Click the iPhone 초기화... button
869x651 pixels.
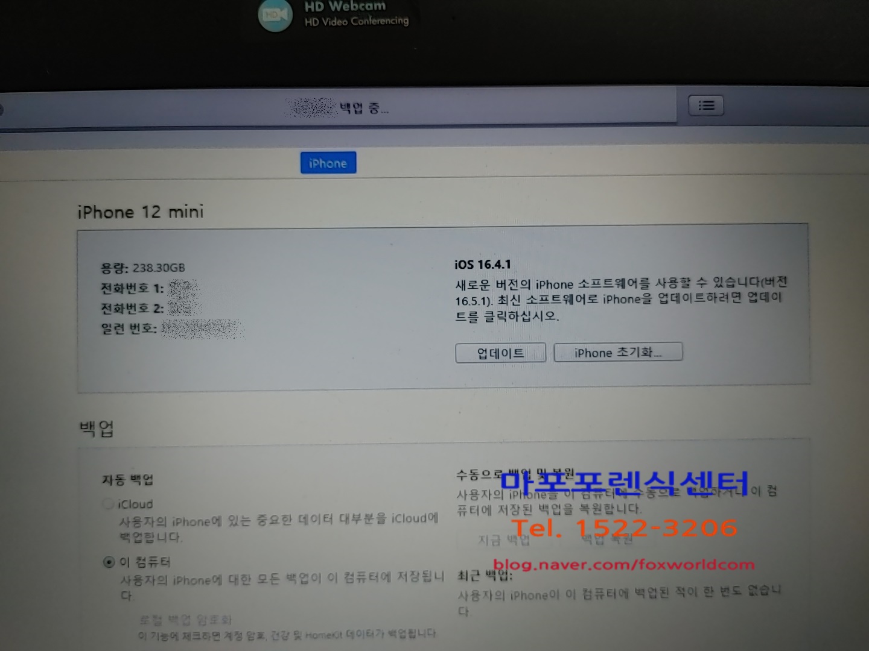tap(618, 352)
